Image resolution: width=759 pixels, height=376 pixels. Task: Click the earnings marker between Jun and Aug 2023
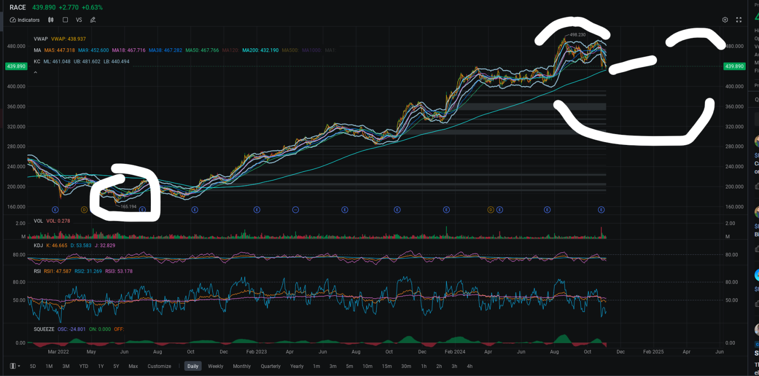pyautogui.click(x=345, y=210)
